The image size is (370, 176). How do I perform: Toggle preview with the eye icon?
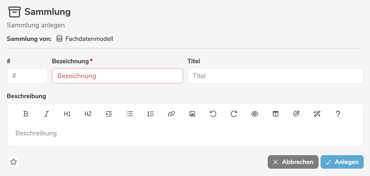[255, 114]
